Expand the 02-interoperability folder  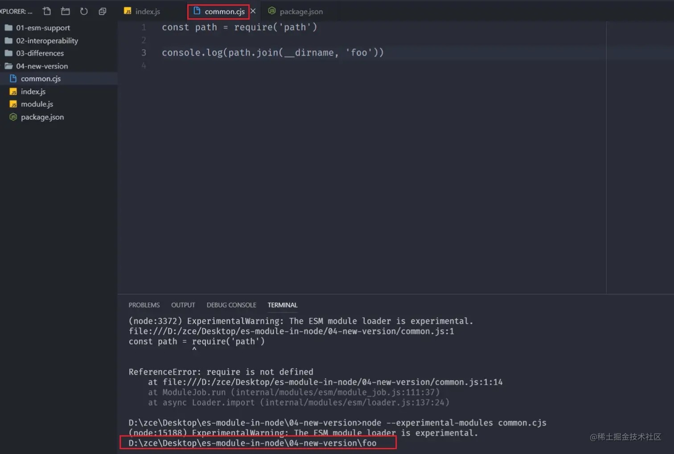(47, 41)
